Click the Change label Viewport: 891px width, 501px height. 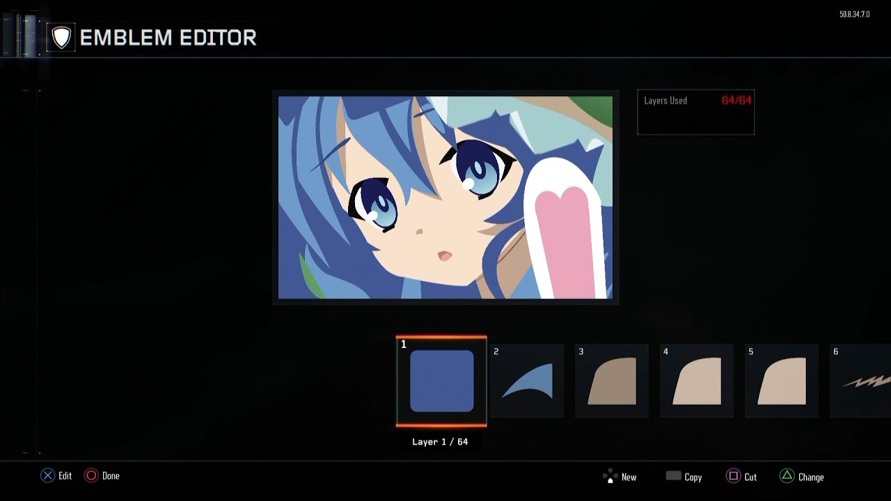point(811,477)
